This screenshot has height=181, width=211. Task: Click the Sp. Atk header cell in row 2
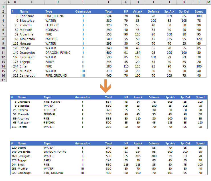[169, 11]
